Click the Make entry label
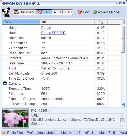The height and width of the screenshot is (136, 137). (12, 28)
